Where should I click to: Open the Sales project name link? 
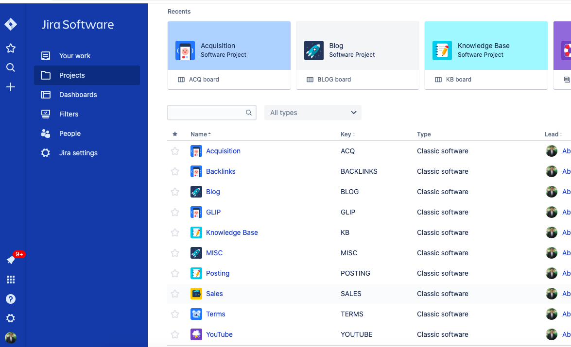[214, 294]
